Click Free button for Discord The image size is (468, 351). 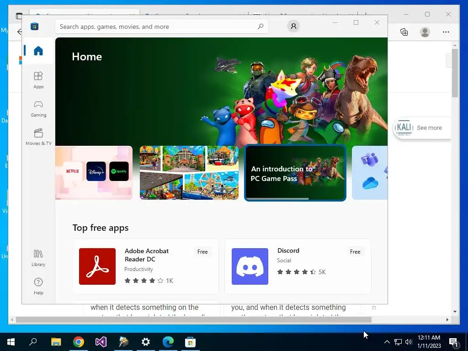click(355, 252)
